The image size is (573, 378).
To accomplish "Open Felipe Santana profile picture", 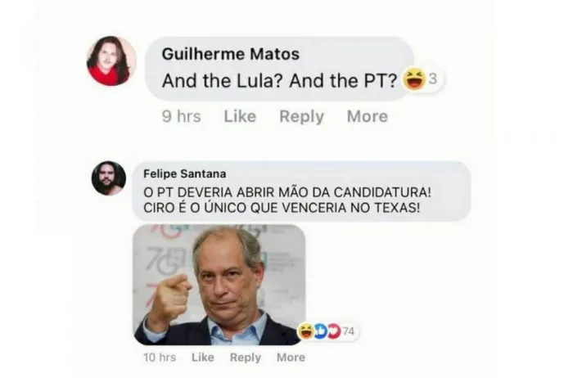I will point(109,178).
